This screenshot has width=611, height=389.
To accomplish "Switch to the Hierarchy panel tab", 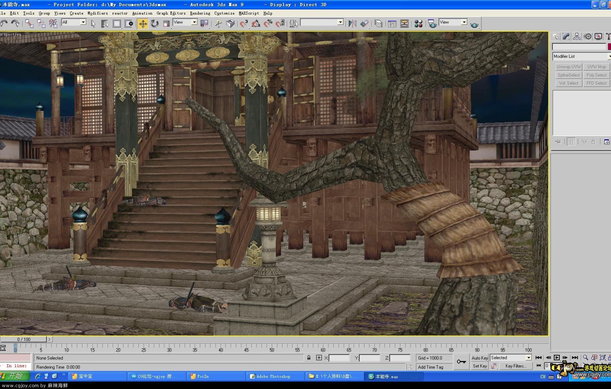I will tap(577, 36).
